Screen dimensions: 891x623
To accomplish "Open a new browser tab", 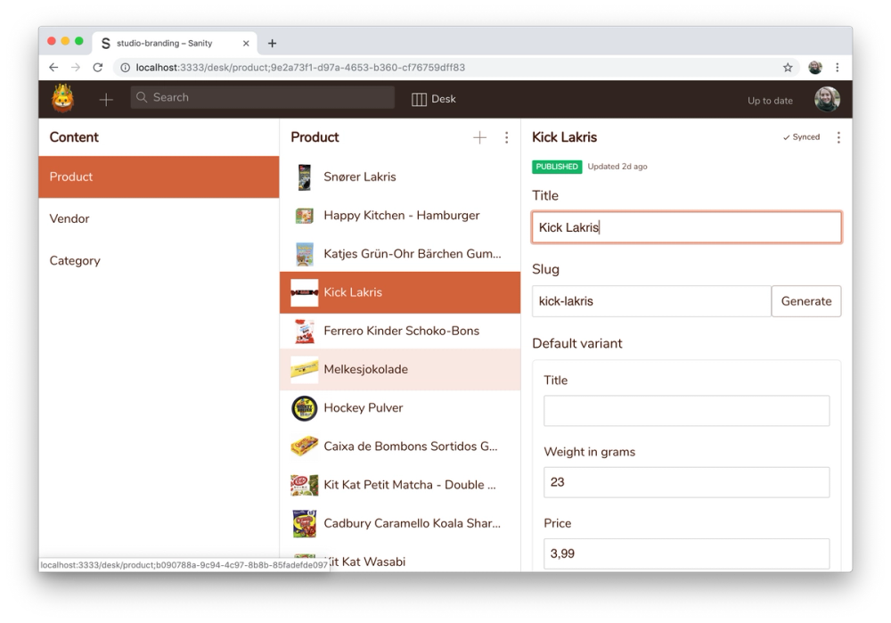I will [x=272, y=43].
